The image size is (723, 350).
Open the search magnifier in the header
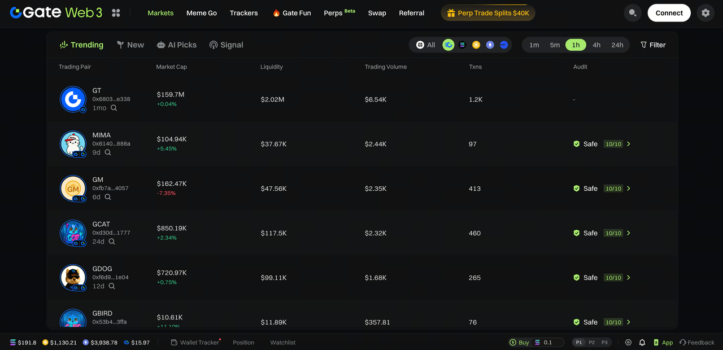(x=632, y=13)
